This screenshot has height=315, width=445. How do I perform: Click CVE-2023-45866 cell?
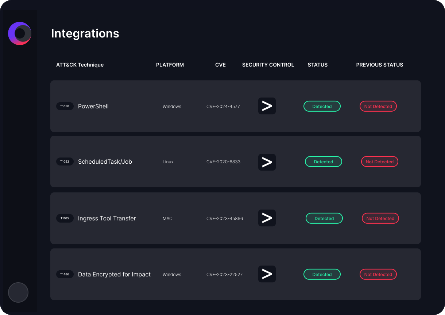[225, 219]
